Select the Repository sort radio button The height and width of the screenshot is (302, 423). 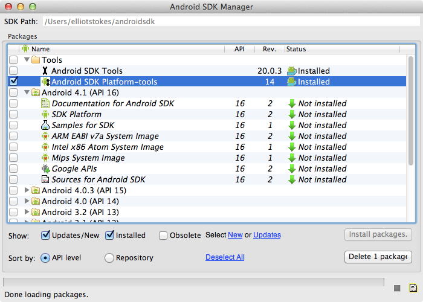pyautogui.click(x=109, y=258)
